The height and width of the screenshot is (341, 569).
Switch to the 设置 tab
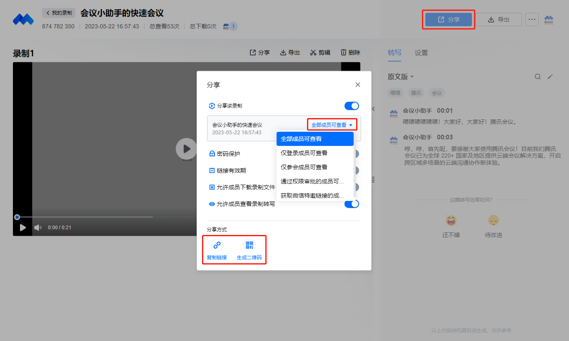[x=421, y=53]
